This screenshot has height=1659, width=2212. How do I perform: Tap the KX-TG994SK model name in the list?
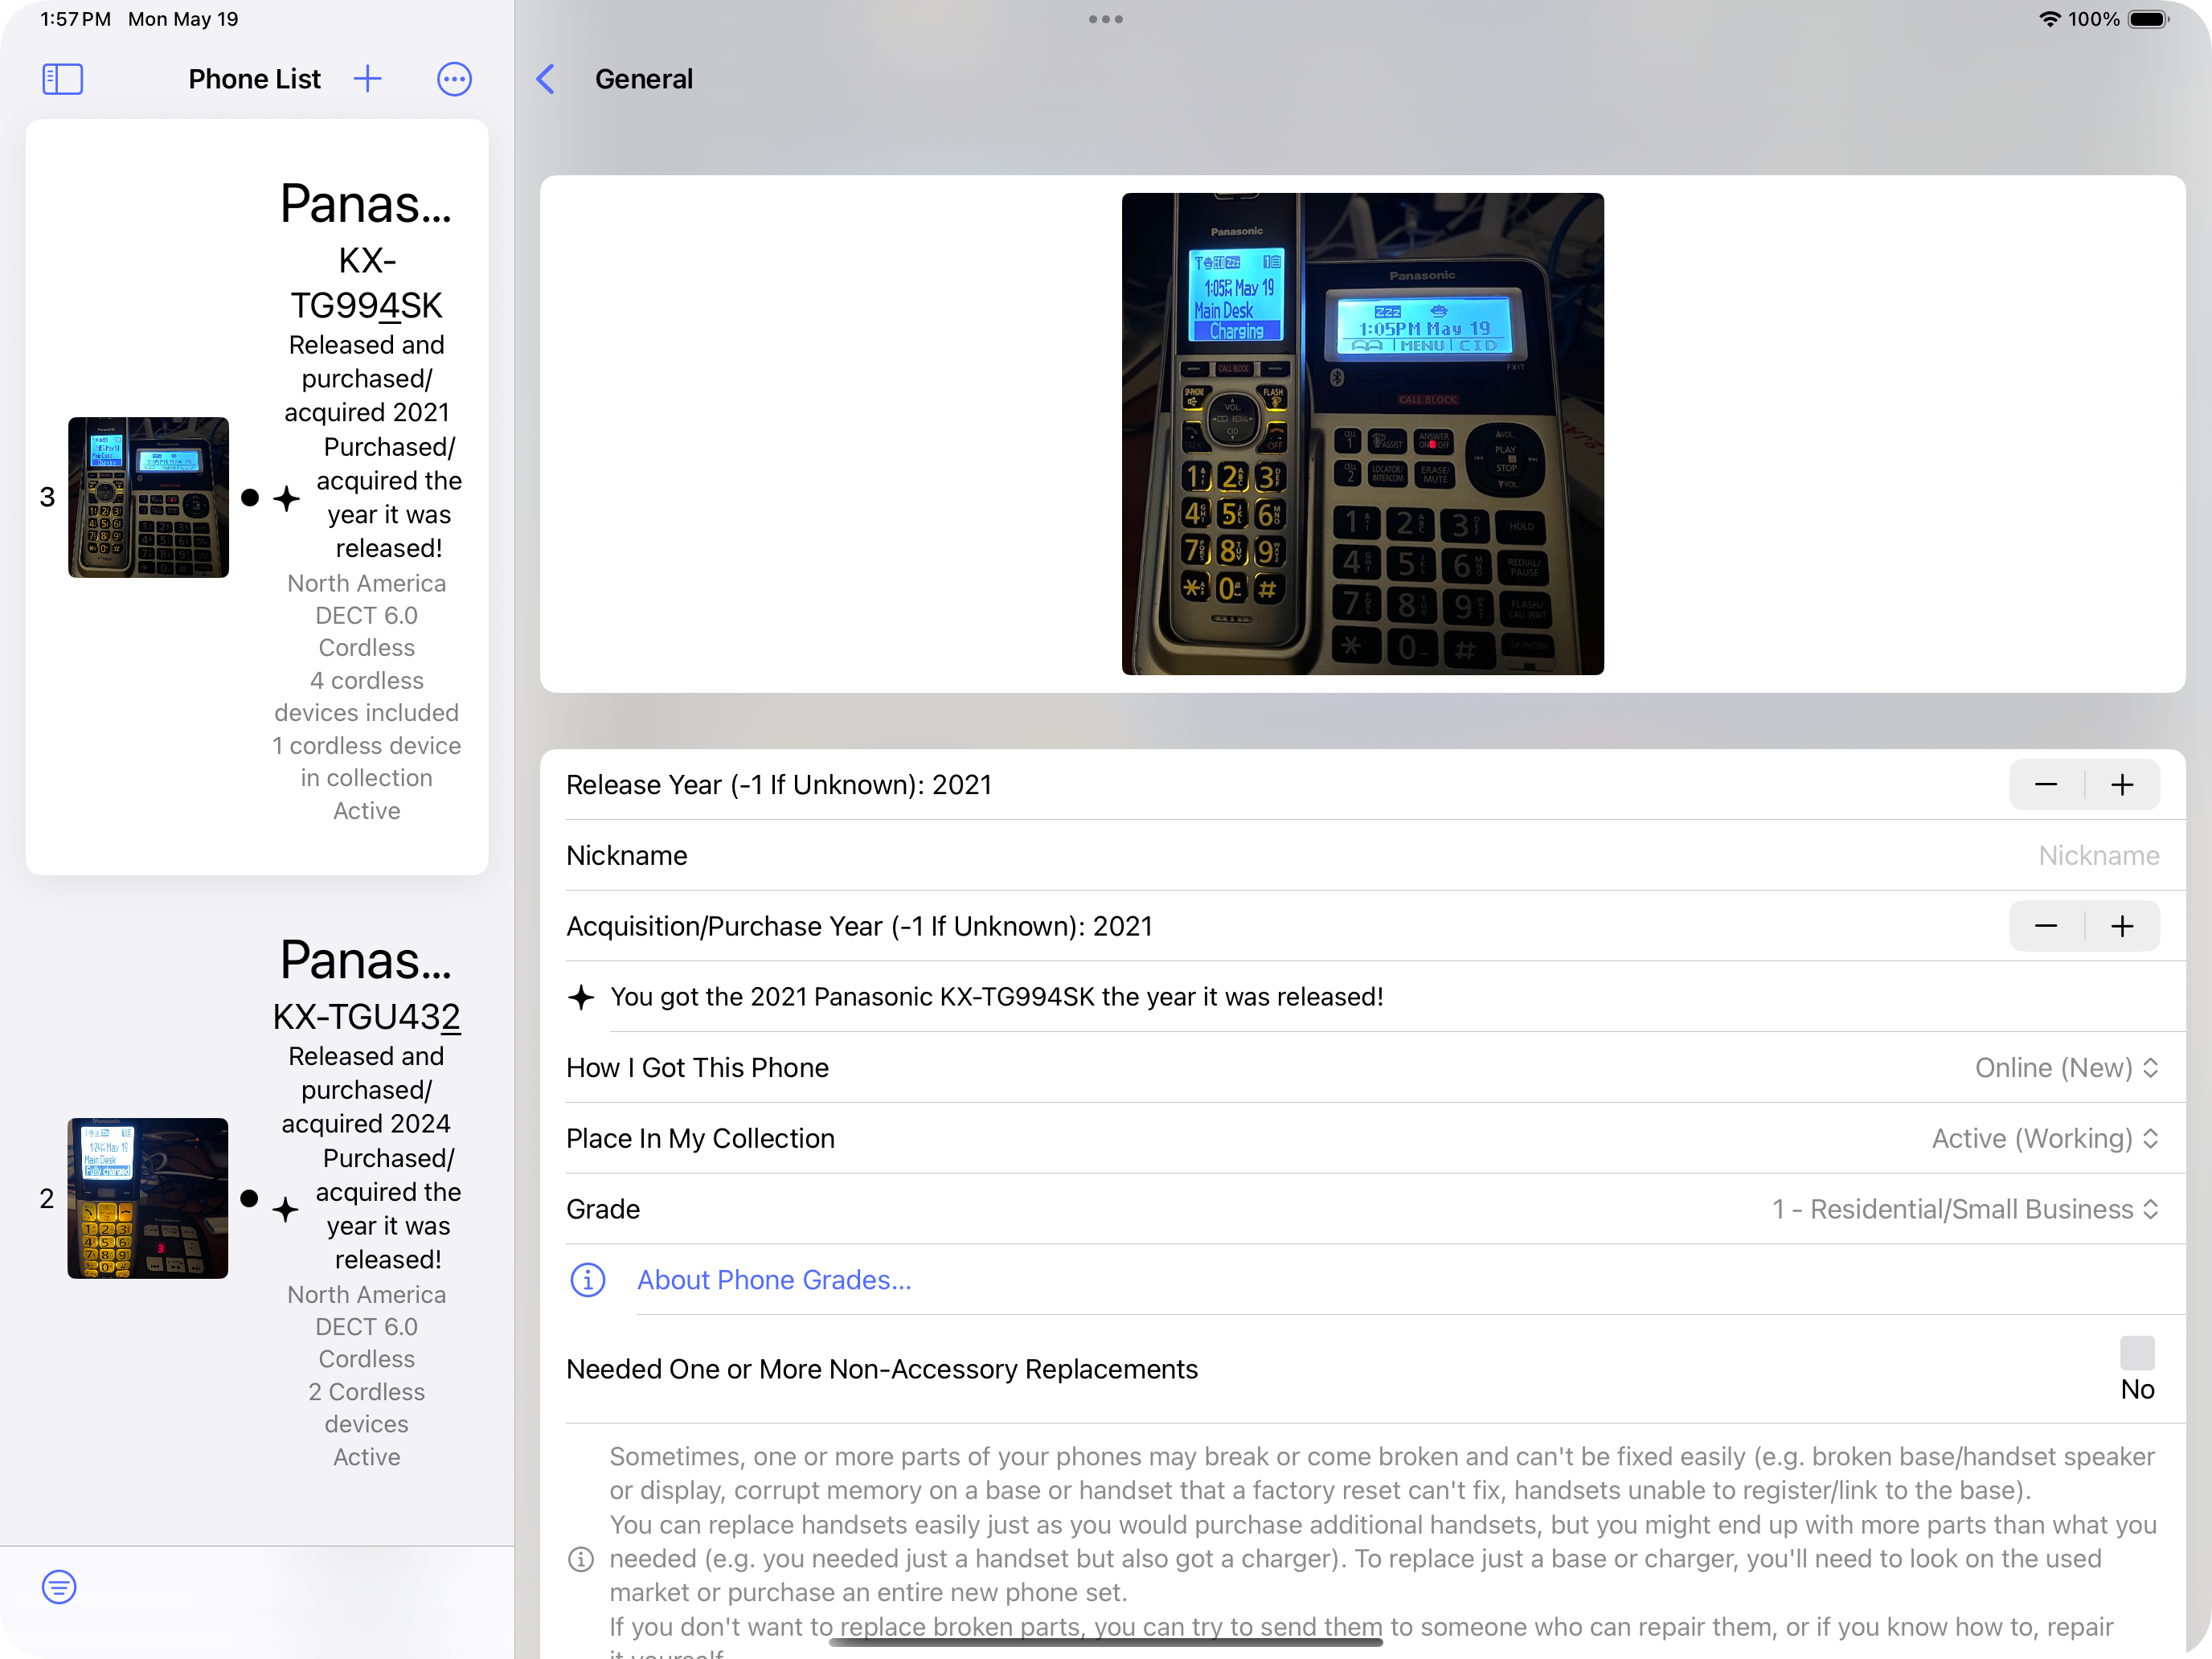pos(367,283)
